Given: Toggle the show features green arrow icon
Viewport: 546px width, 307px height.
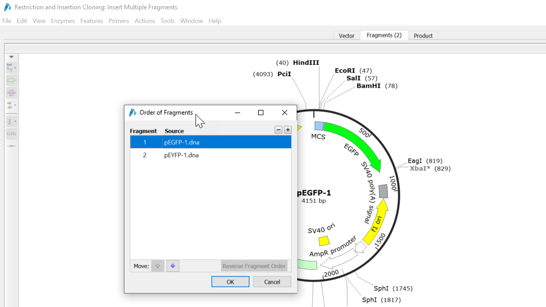Looking at the screenshot, I should pos(11,80).
